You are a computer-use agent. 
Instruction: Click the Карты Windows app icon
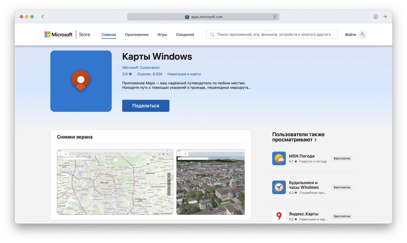[81, 81]
